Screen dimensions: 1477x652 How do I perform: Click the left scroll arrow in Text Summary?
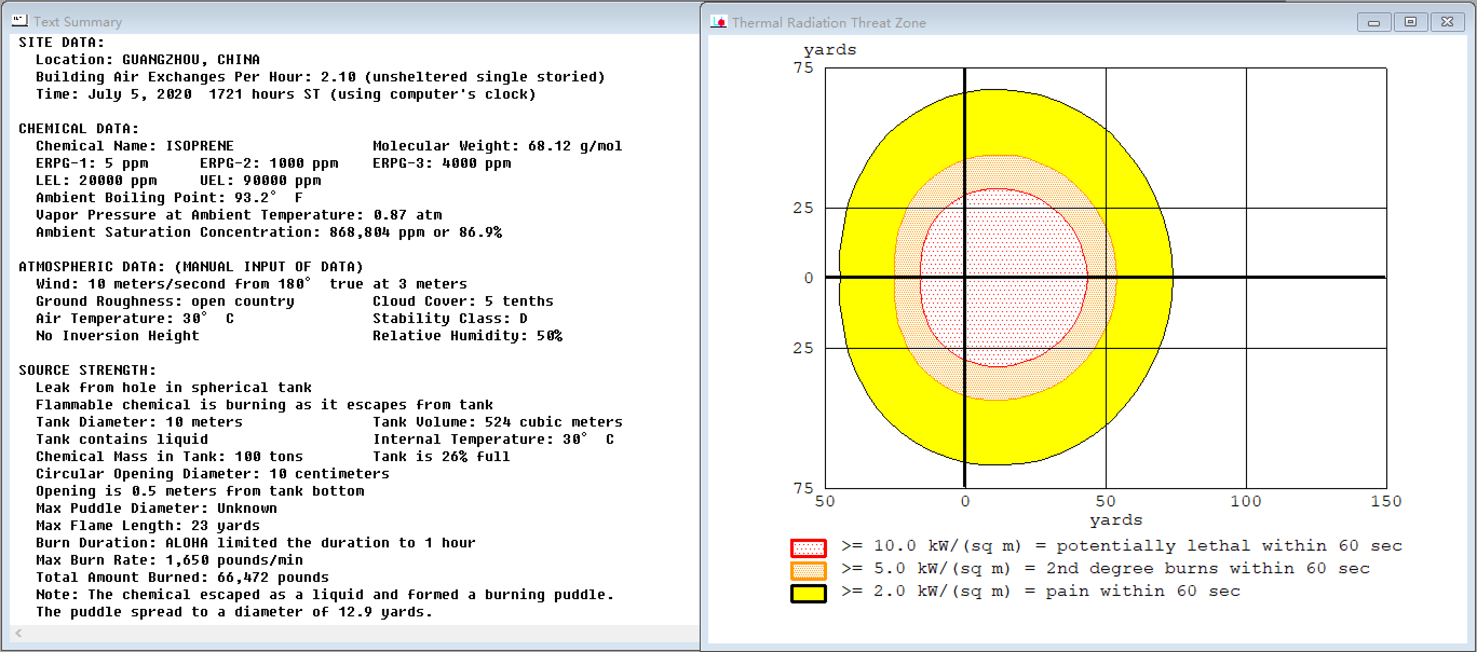(19, 633)
